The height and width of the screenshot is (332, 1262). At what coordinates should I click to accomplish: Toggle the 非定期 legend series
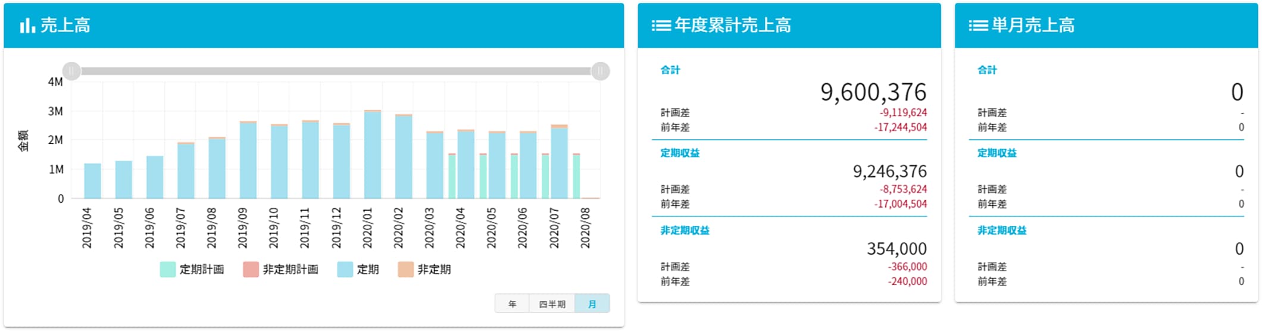(x=424, y=270)
